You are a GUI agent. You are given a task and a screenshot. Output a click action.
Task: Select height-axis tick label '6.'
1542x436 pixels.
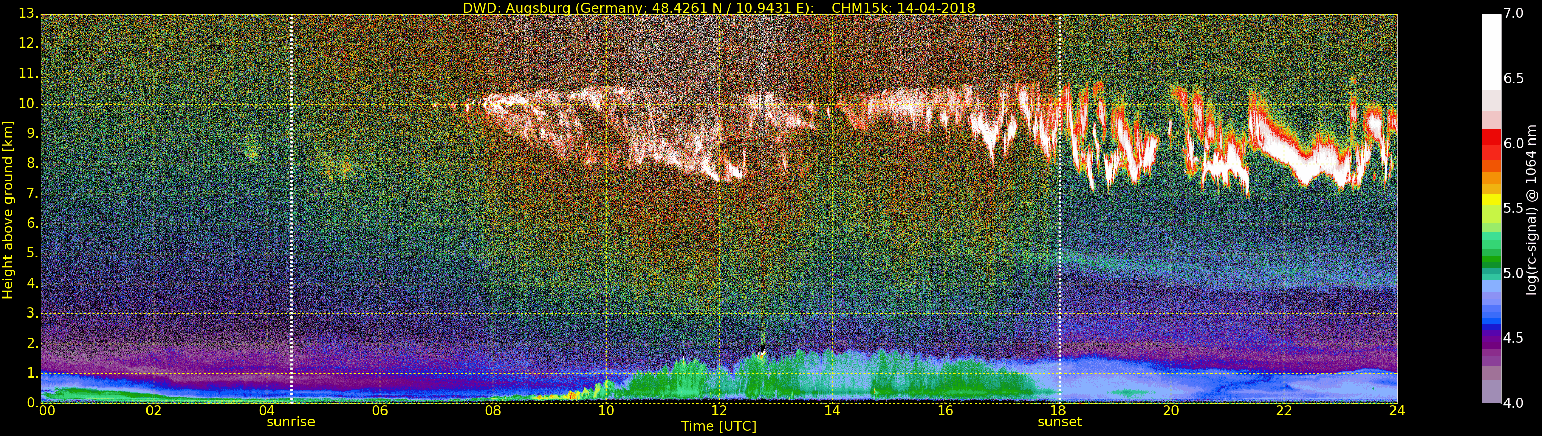[32, 223]
